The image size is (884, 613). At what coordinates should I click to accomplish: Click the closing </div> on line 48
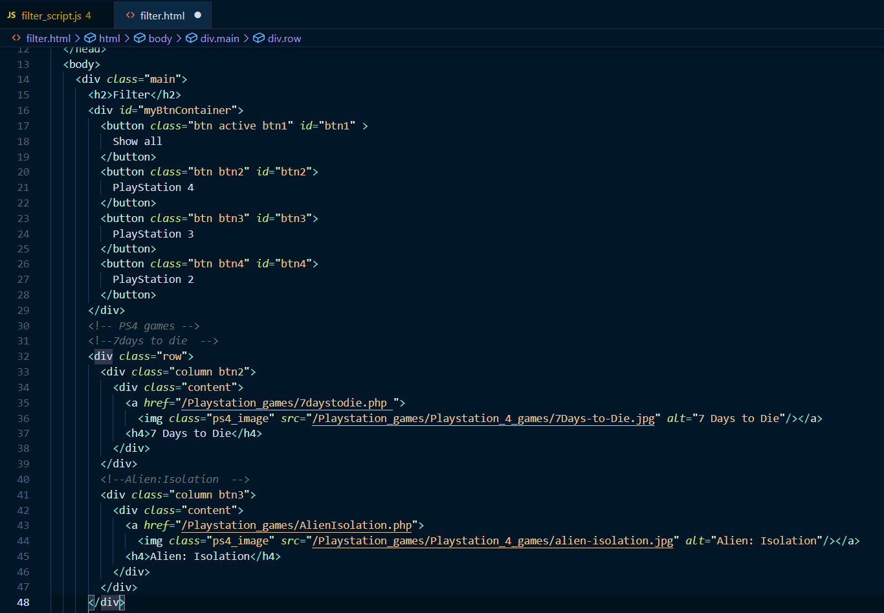pos(106,602)
